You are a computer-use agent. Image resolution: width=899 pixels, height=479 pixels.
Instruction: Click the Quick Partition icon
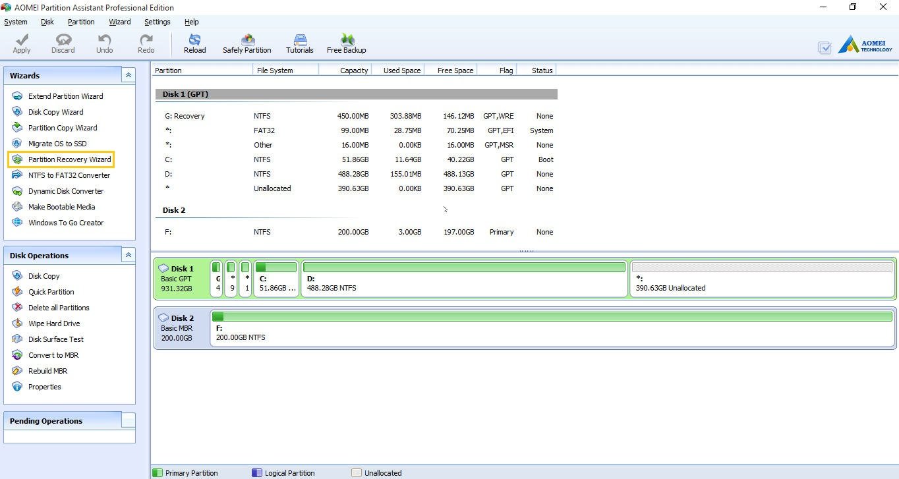[x=17, y=292]
